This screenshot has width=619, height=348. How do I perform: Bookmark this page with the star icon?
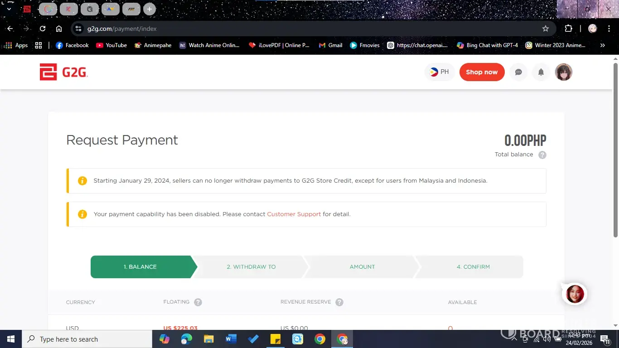[546, 29]
